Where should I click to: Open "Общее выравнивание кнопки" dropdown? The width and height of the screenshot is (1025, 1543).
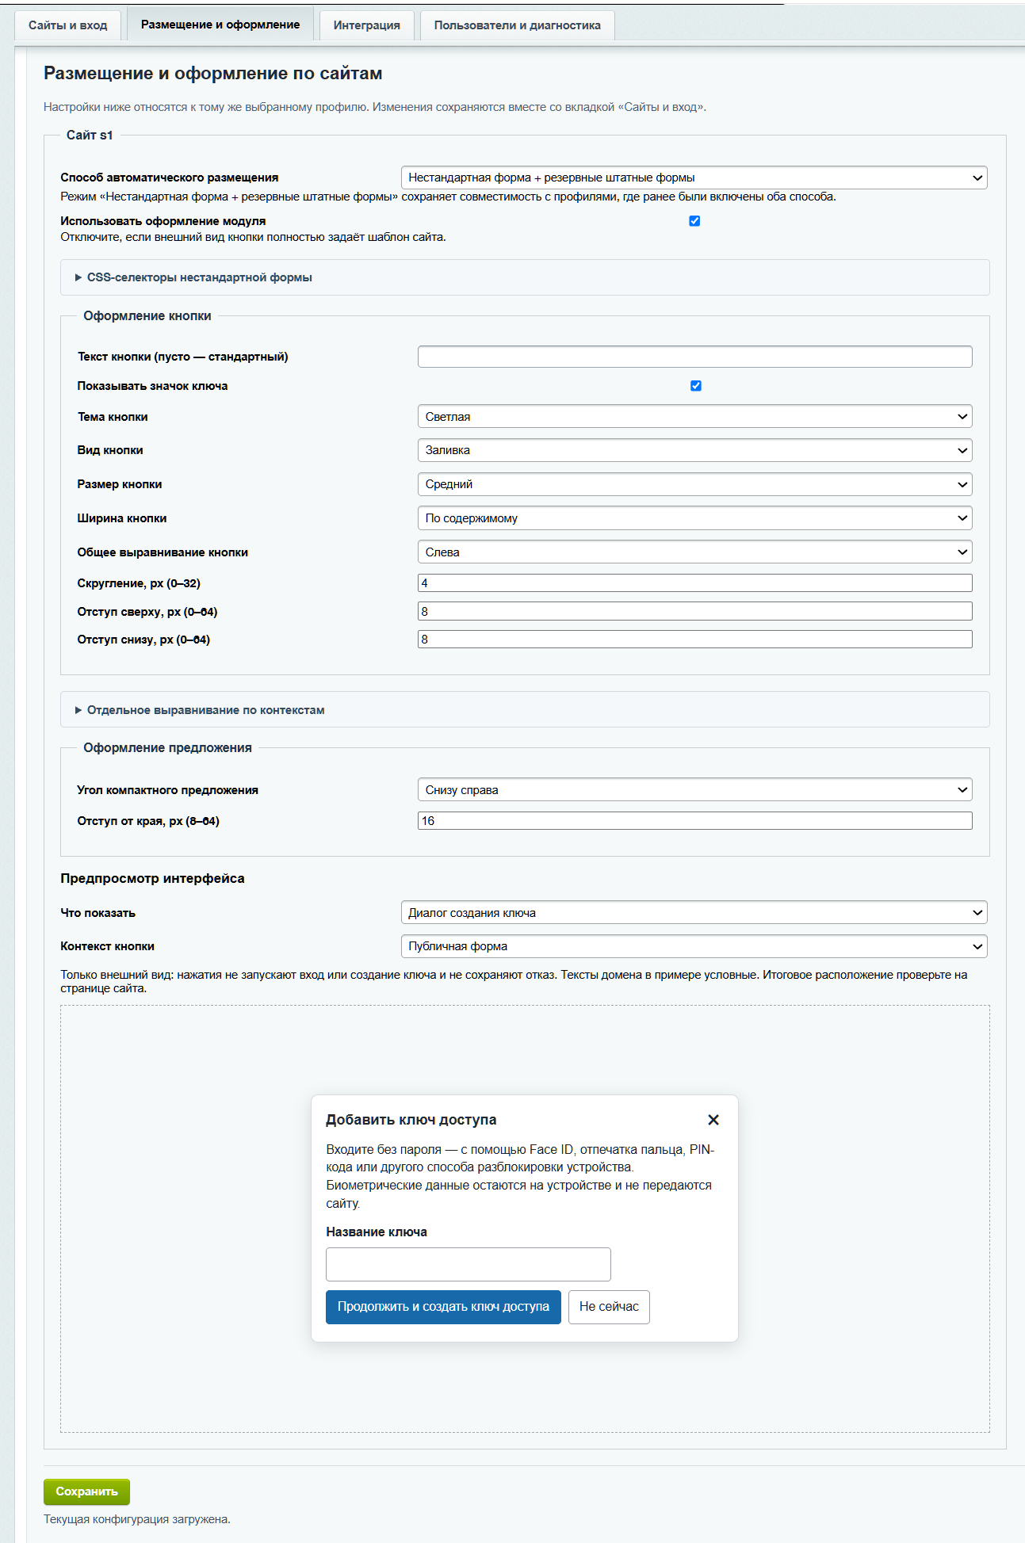tap(694, 552)
